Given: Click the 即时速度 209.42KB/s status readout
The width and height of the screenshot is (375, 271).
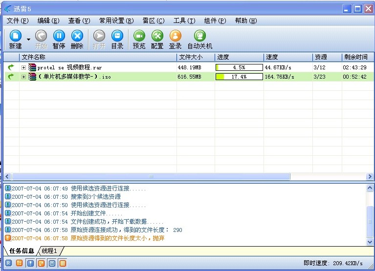Looking at the screenshot, I should tap(333, 263).
